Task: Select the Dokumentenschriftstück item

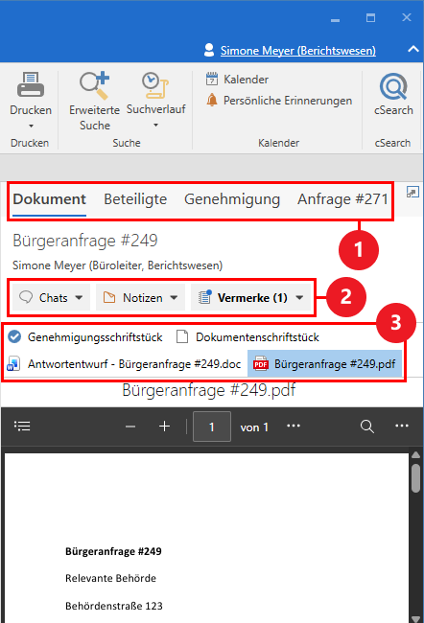Action: pos(247,337)
